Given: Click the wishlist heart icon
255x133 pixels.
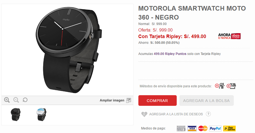Looking at the screenshot, I should tap(144, 114).
